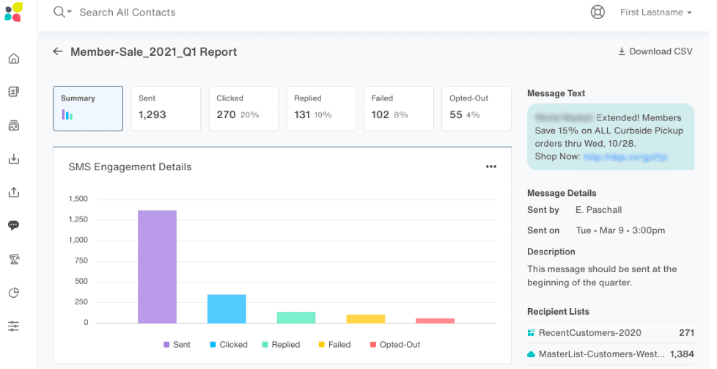Open the search type dropdown arrow
717x369 pixels.
tap(70, 12)
